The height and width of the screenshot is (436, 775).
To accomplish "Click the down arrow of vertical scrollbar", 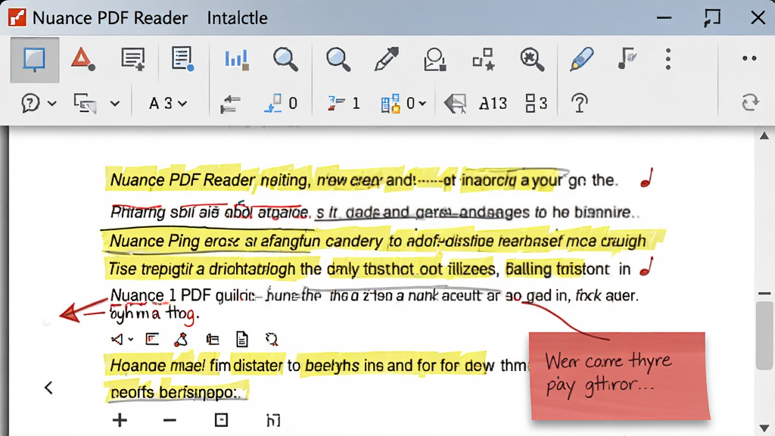I will coord(764,428).
